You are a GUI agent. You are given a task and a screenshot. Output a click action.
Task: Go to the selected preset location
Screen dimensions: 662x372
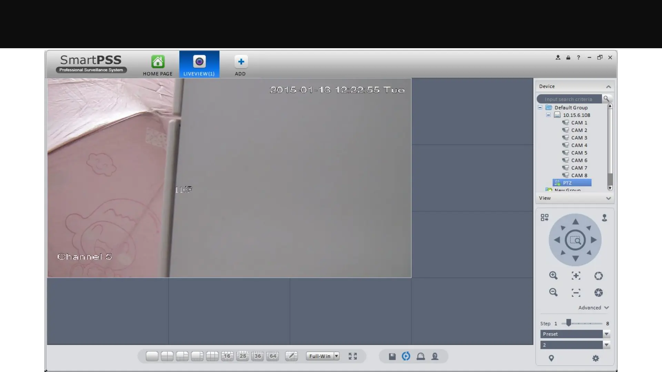[x=551, y=358]
